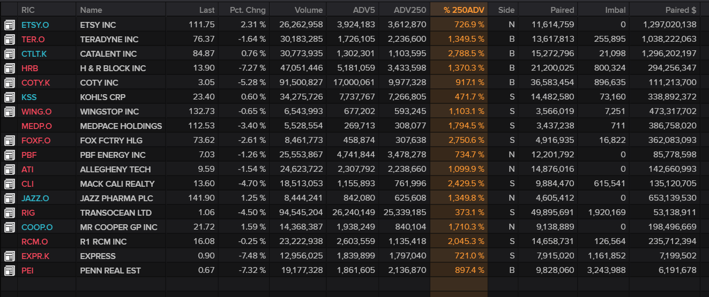Screen dimensions: 709x297
Task: Open the news icon beside EXPR.K
Action: (x=9, y=256)
